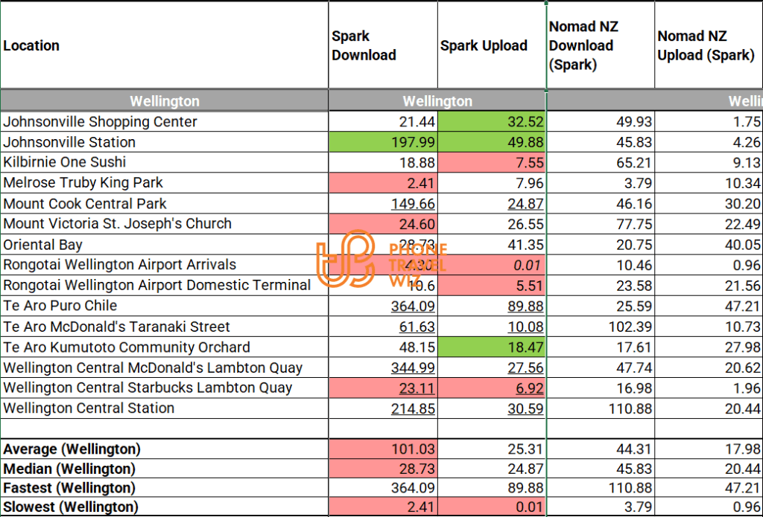This screenshot has width=763, height=517.
Task: Click the Median (Wellington) row label
Action: click(x=69, y=469)
